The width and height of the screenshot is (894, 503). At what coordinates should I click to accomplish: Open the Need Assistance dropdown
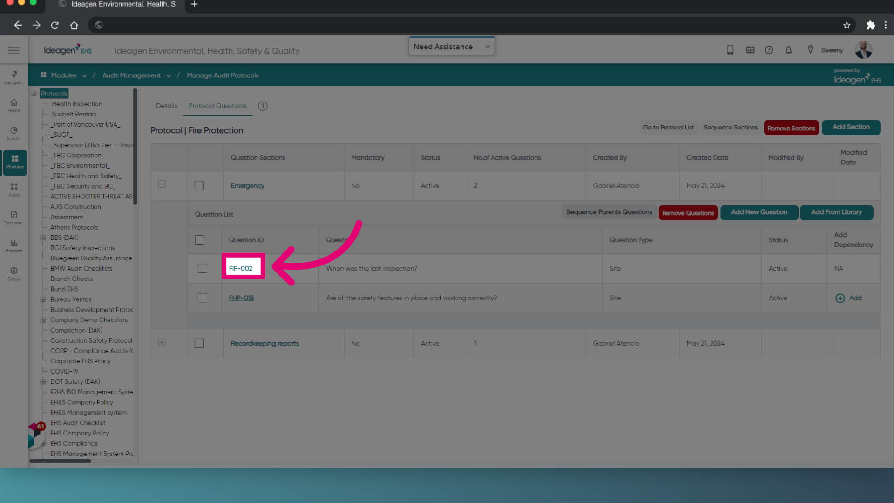[x=452, y=47]
